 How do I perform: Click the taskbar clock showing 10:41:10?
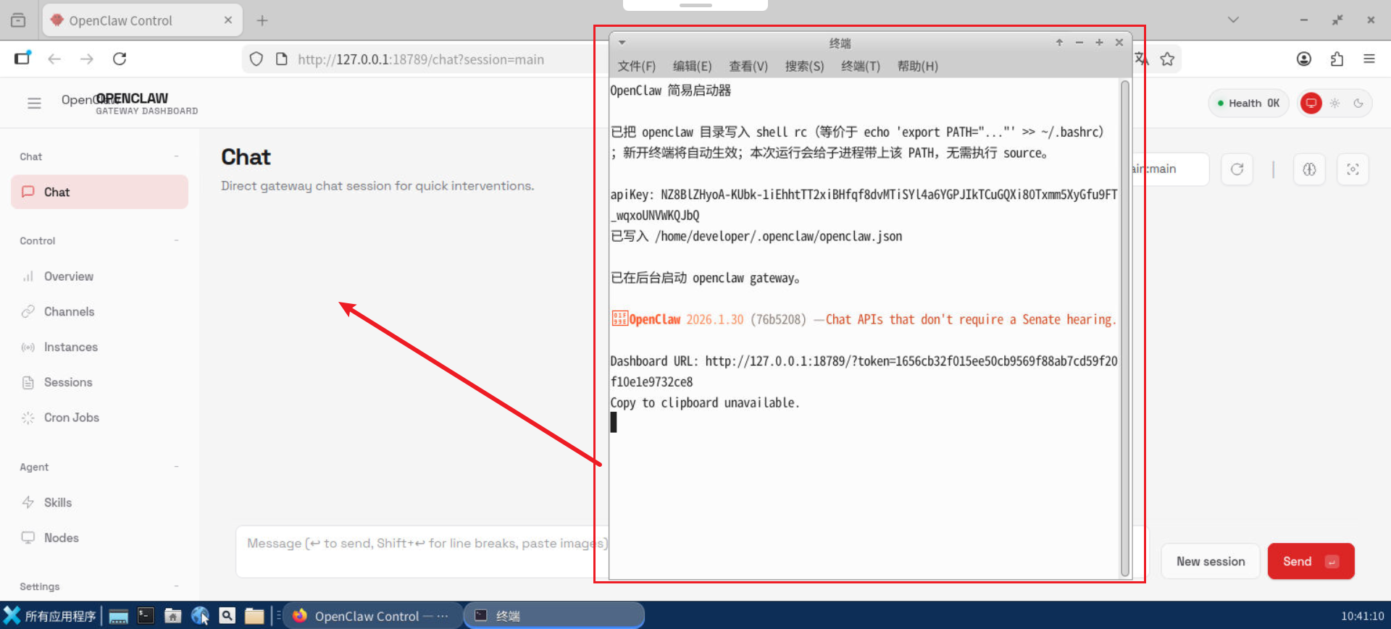1362,616
